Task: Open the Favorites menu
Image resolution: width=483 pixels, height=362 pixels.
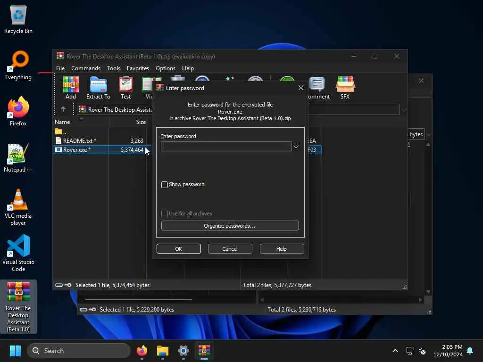Action: click(x=138, y=68)
